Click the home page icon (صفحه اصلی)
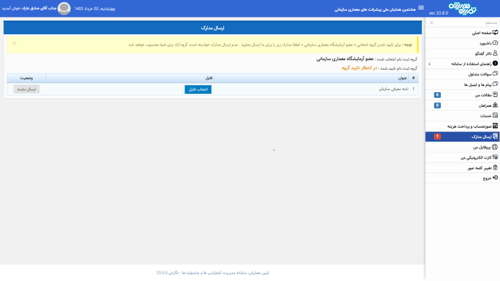 pos(495,33)
